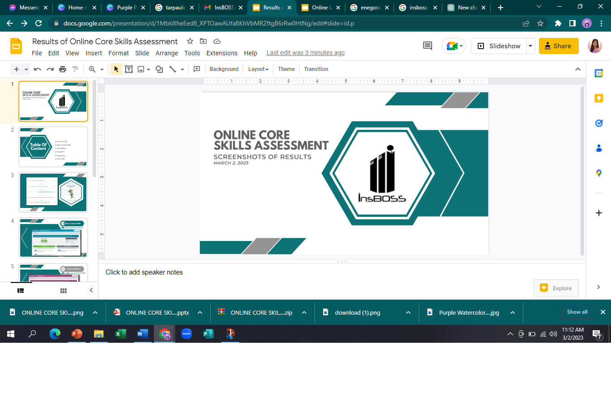Open the Insert menu
The image size is (611, 395).
tap(94, 53)
